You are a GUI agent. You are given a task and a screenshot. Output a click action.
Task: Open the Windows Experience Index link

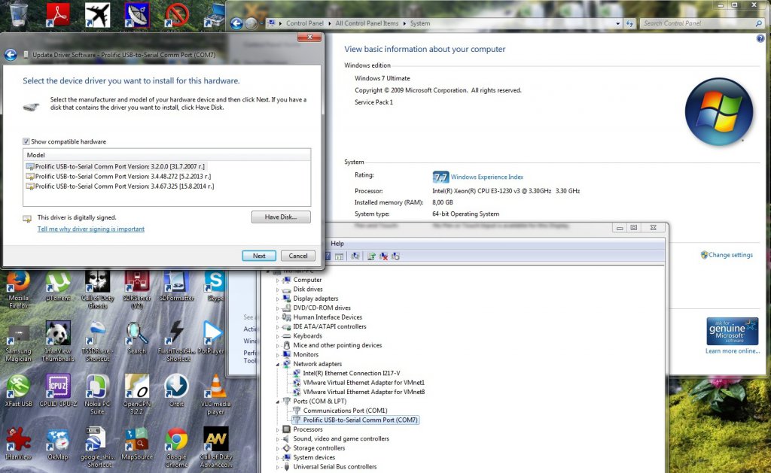(486, 177)
